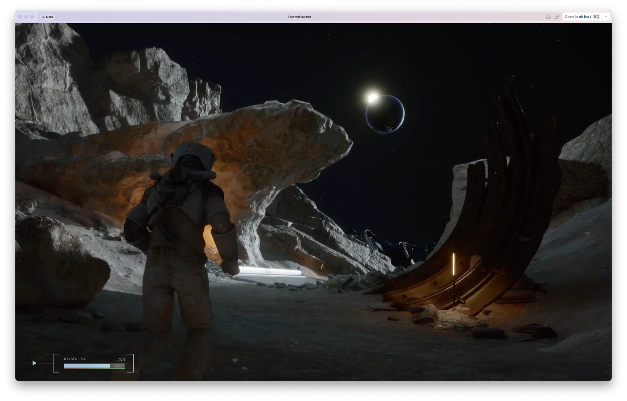
Task: Click the extensions puzzle-piece icon
Action: pos(548,17)
